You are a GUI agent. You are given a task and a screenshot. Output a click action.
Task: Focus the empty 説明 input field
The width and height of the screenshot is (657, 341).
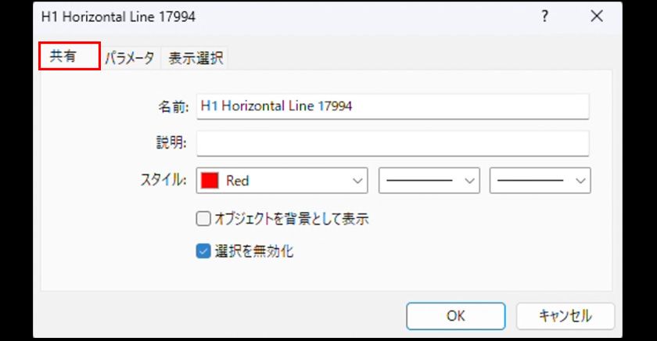click(392, 143)
